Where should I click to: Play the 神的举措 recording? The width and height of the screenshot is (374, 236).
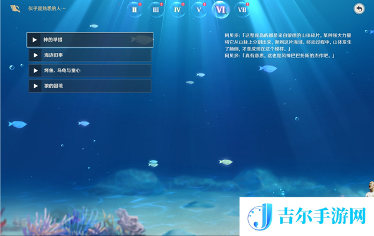click(x=34, y=40)
